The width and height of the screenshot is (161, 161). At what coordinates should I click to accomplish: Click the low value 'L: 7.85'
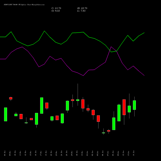81,11
